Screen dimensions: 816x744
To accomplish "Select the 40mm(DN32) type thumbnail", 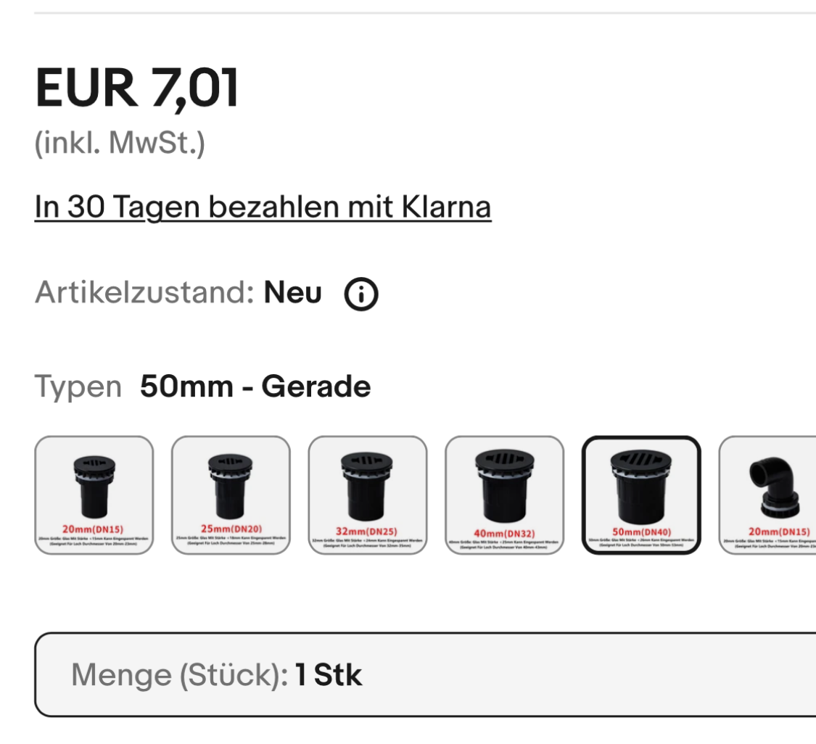I will click(x=504, y=495).
